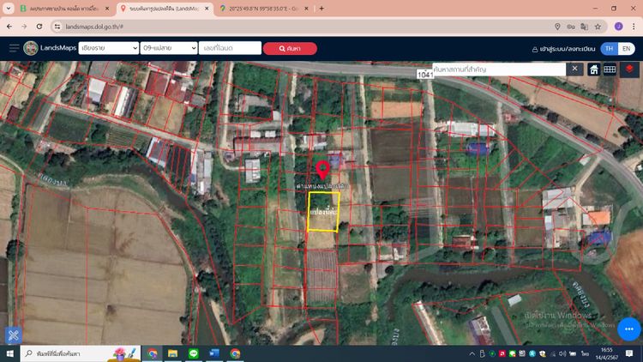The width and height of the screenshot is (643, 362).
Task: Open the grid basemap gallery icon
Action: pyautogui.click(x=610, y=69)
